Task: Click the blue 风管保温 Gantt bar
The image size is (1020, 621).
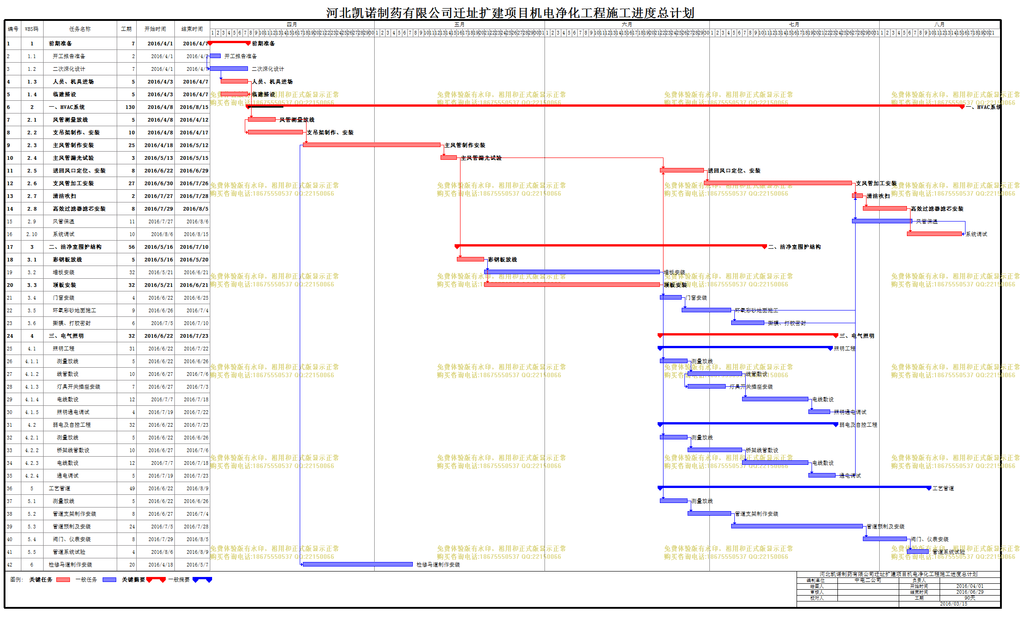Action: click(882, 221)
